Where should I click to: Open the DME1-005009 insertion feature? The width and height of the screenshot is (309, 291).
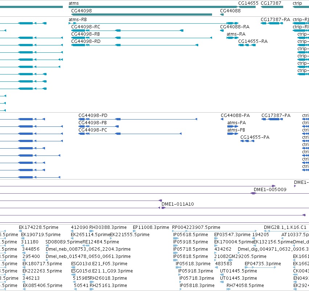(x=253, y=193)
